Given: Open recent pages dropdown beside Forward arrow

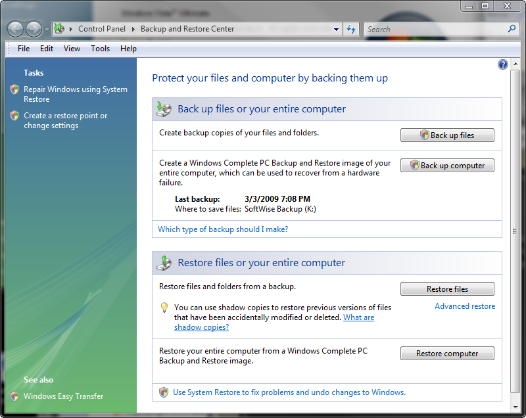Looking at the screenshot, I should pos(47,30).
